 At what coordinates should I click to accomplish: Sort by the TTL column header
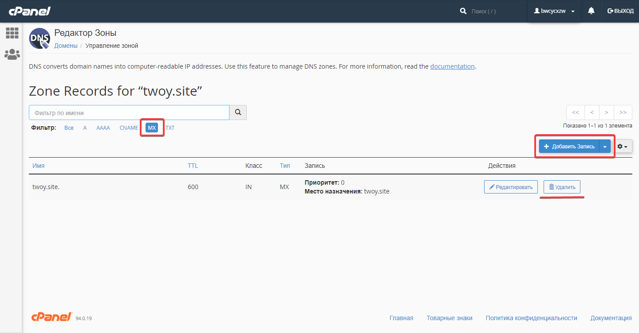(193, 166)
